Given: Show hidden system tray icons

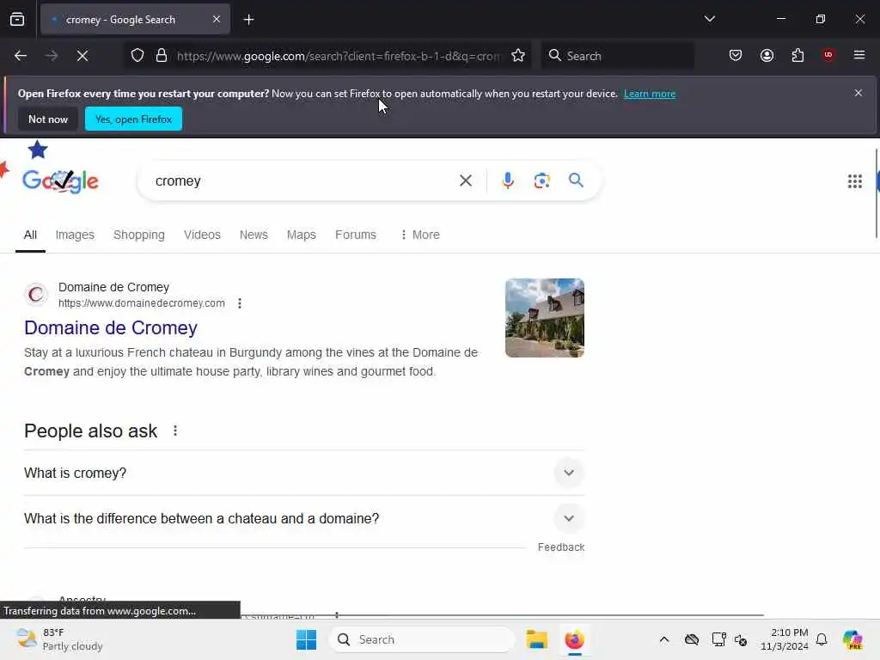Looking at the screenshot, I should [664, 639].
